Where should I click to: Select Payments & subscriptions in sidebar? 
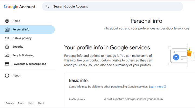(x=27, y=64)
